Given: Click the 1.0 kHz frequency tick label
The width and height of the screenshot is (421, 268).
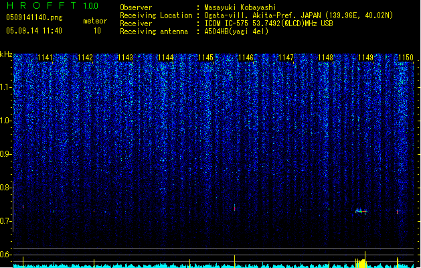Looking at the screenshot, I should point(6,121).
